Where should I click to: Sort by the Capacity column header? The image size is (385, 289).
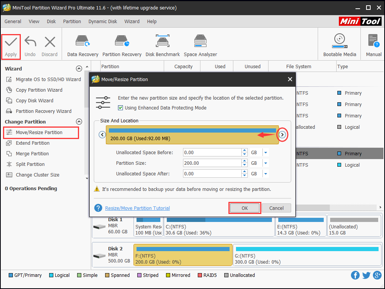(183, 66)
